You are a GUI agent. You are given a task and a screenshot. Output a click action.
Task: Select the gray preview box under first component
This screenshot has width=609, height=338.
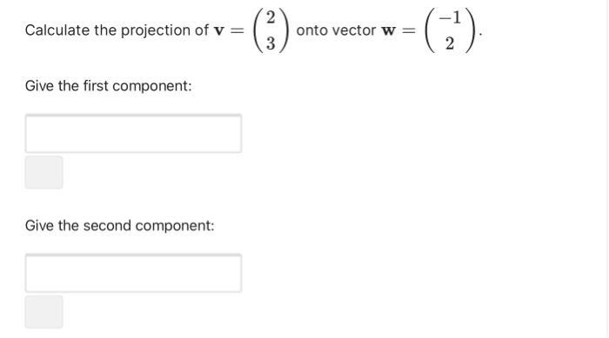[x=43, y=172]
